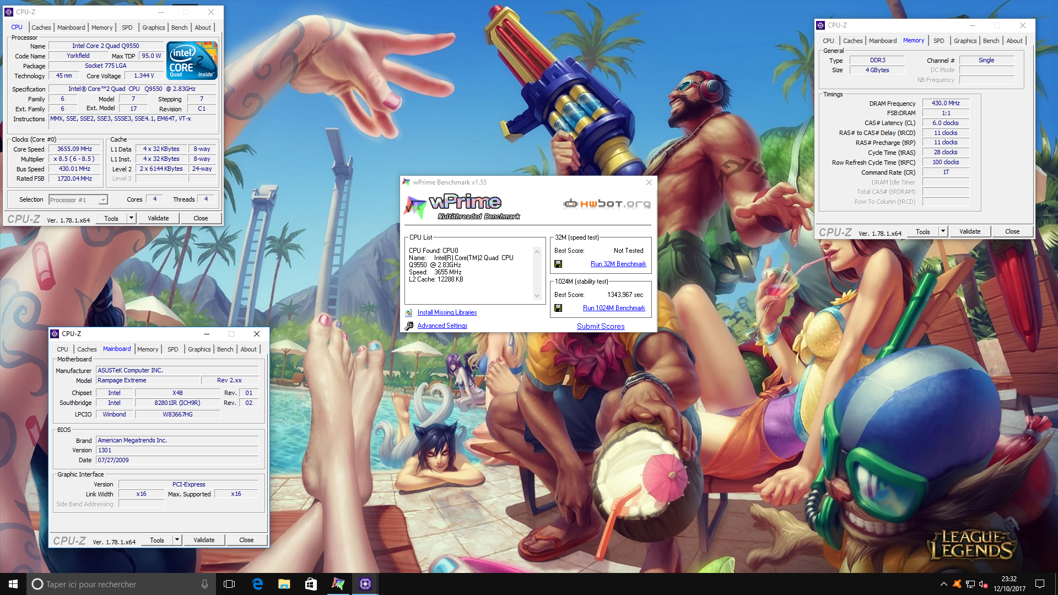Switch to wPrime via its taskbar icon
The image size is (1058, 595).
[x=338, y=584]
